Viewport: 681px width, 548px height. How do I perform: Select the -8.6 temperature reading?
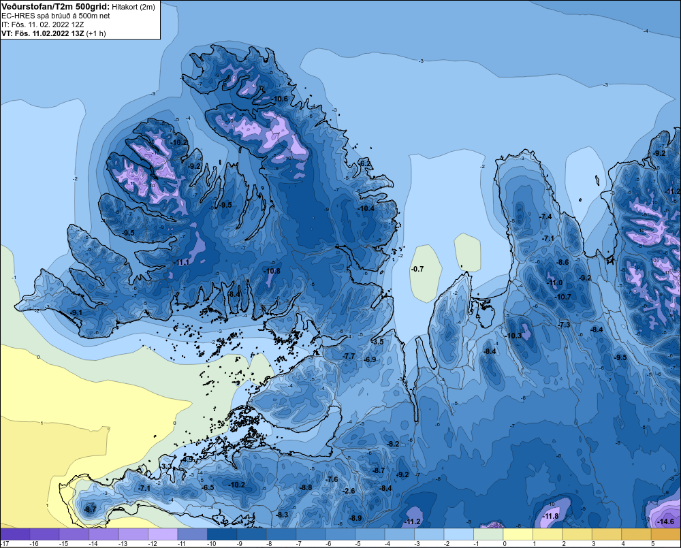(563, 262)
